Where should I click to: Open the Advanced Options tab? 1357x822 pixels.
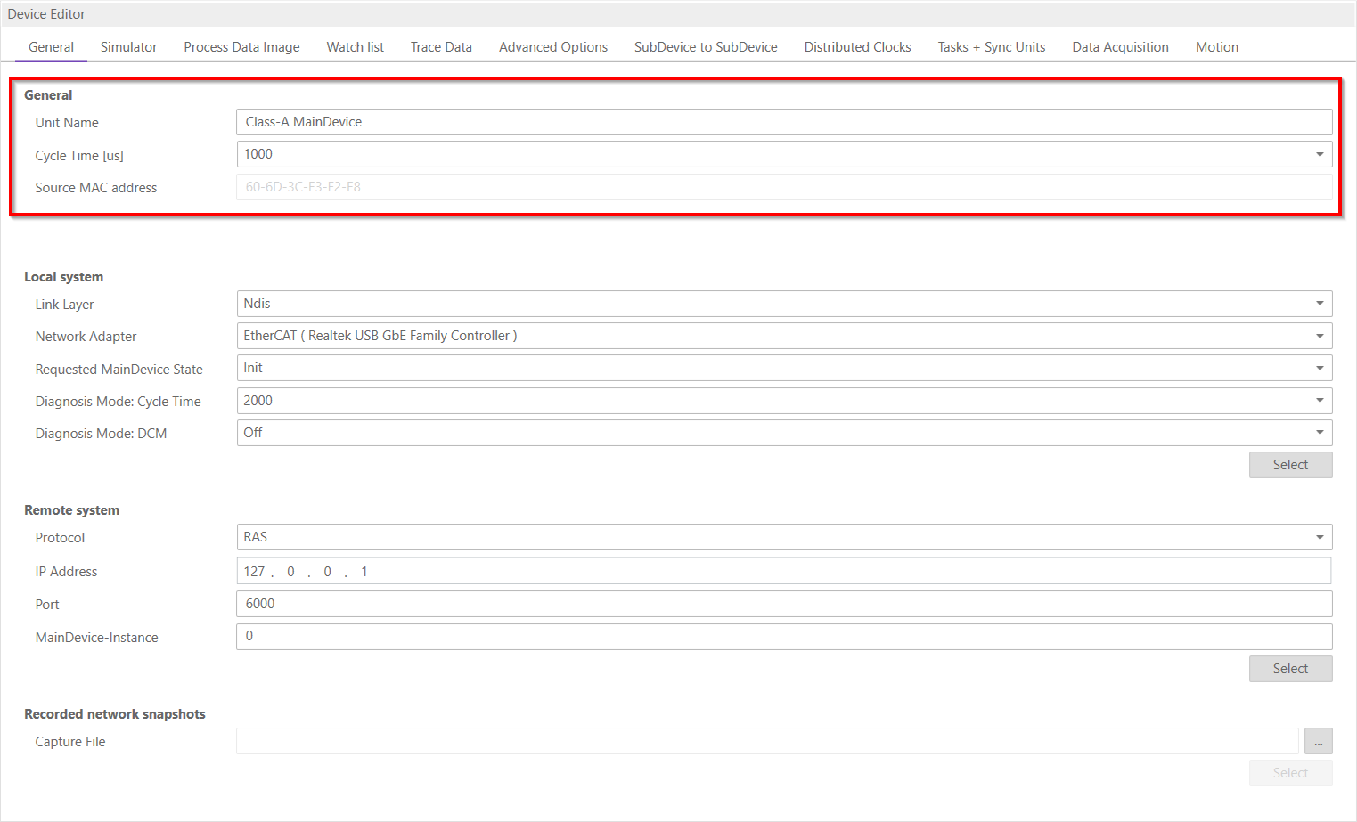point(552,47)
